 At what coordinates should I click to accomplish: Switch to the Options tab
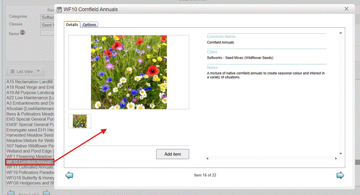(89, 25)
